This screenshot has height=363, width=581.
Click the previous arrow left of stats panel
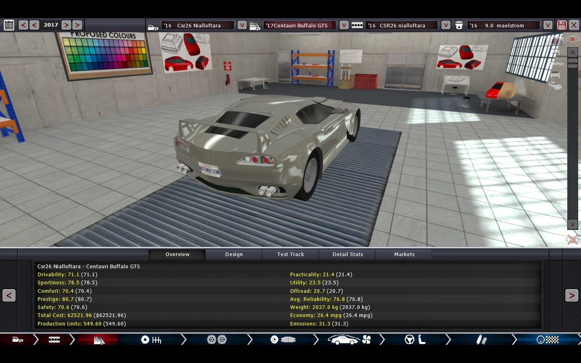coord(9,296)
